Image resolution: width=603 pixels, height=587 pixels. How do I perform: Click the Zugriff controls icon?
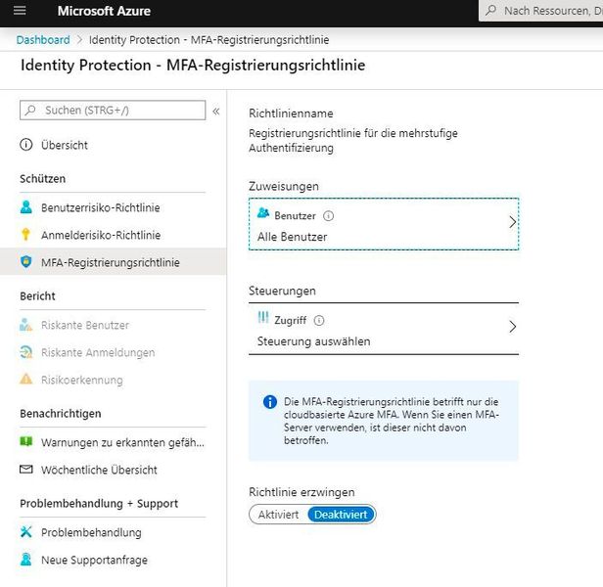coord(263,317)
